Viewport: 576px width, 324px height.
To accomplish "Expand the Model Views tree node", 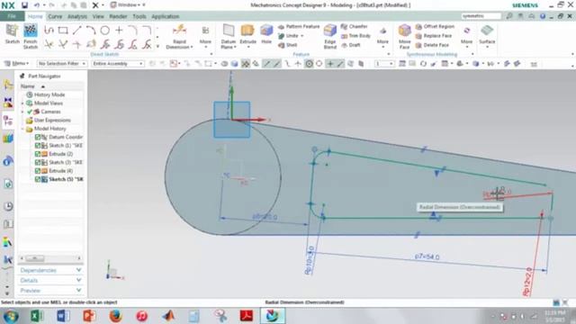I will [22, 103].
